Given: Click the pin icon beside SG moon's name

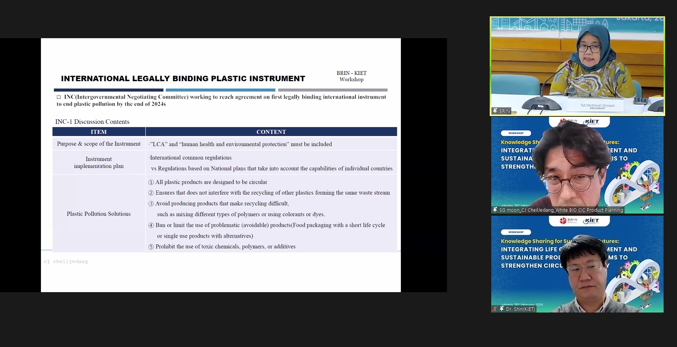Looking at the screenshot, I should click(x=495, y=209).
